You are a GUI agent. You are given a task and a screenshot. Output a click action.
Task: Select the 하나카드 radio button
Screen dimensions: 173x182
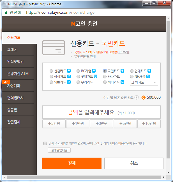click(x=105, y=77)
